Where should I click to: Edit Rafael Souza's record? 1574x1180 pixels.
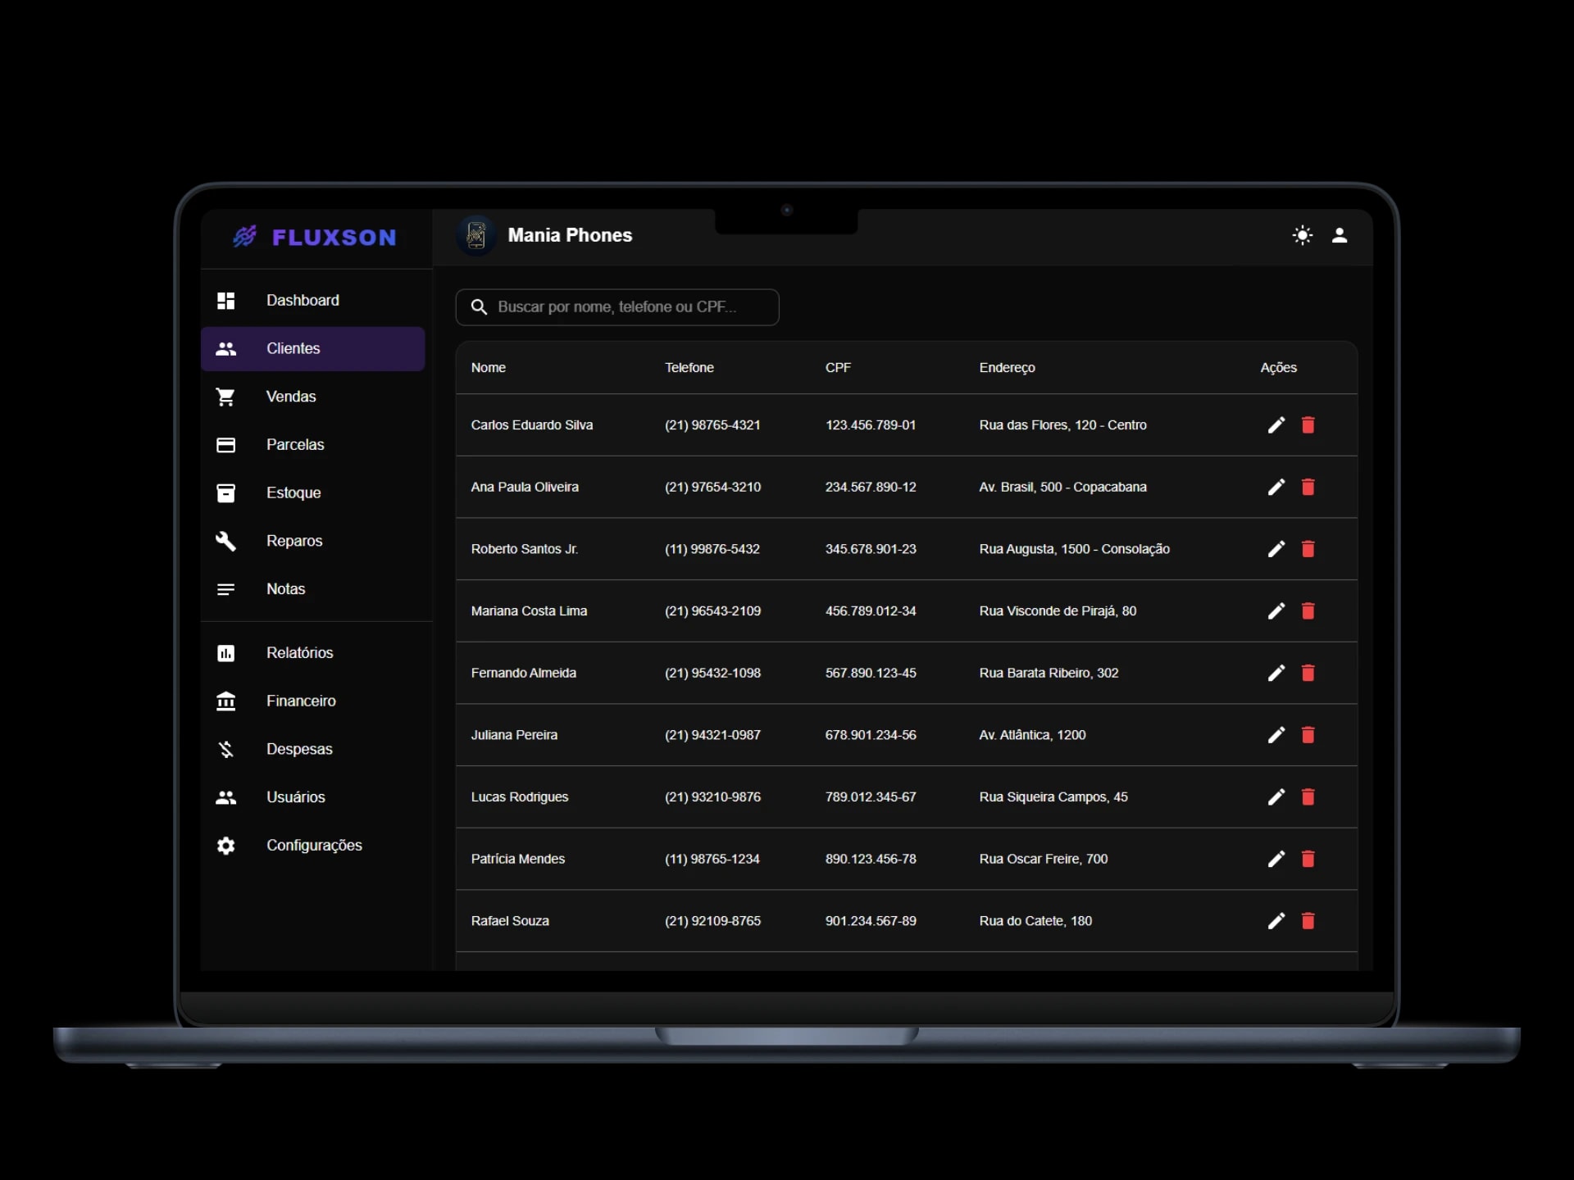point(1276,921)
